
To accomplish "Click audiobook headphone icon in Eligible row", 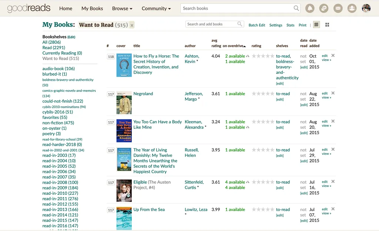I will click(248, 182).
